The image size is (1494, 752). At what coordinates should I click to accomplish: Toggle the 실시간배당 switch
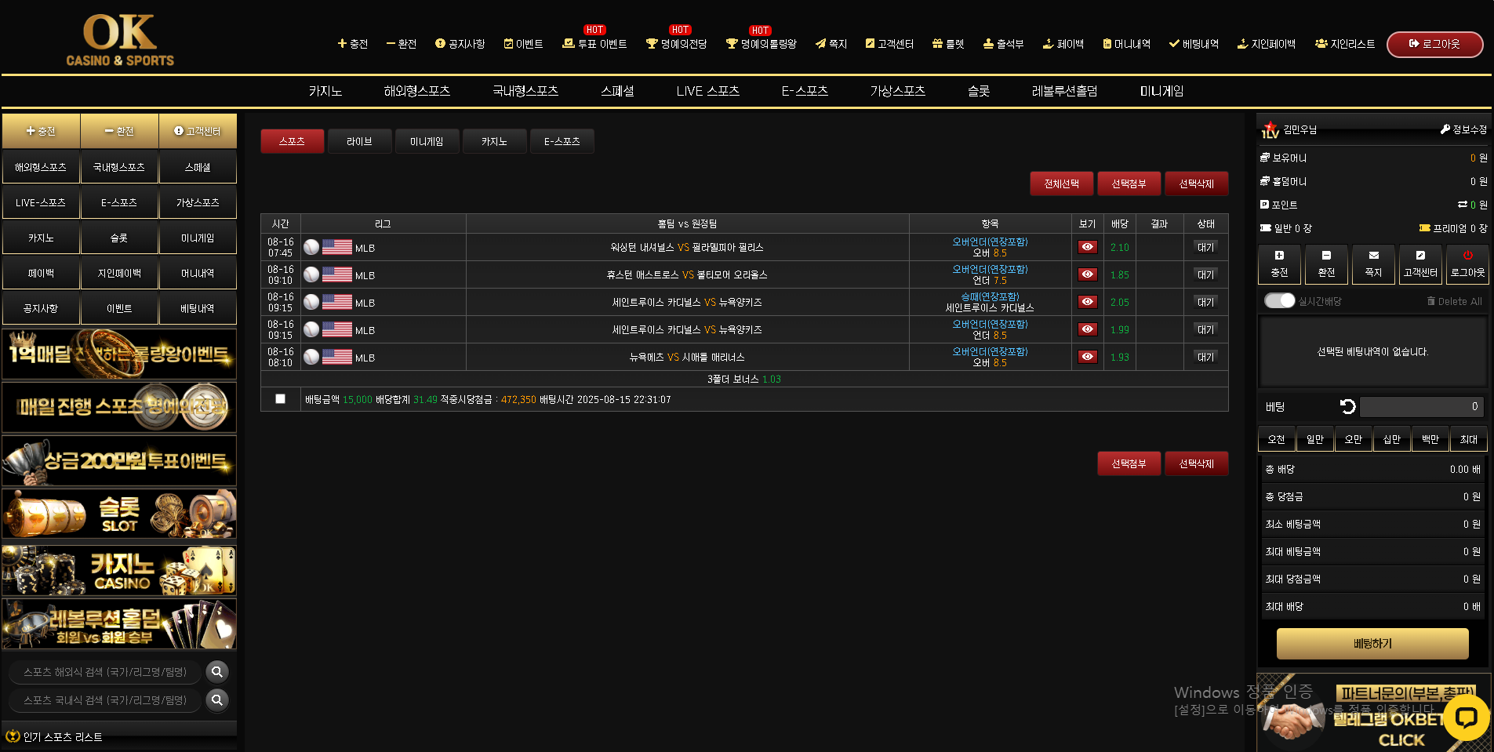point(1279,301)
